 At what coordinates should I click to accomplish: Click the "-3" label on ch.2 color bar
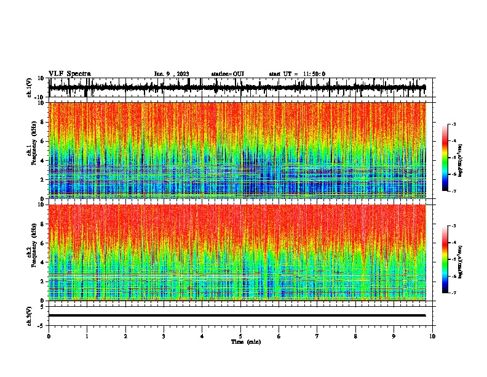pyautogui.click(x=454, y=226)
